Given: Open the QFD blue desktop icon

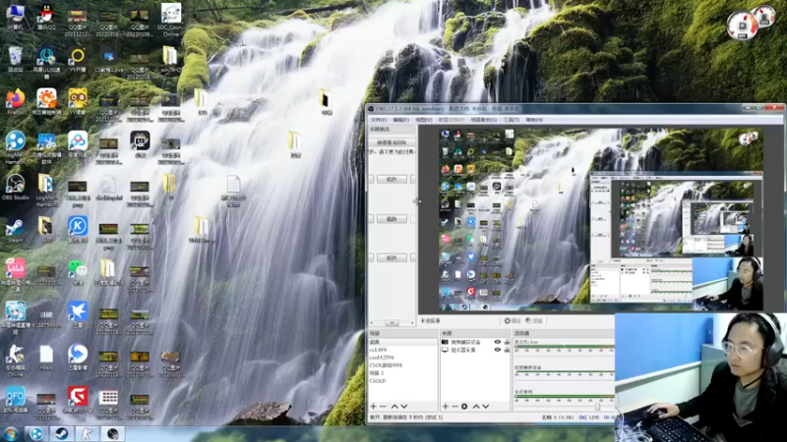Looking at the screenshot, I should [16, 401].
